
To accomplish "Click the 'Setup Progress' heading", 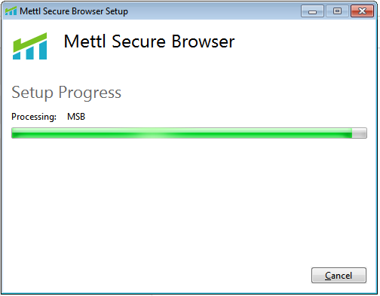I will coord(66,93).
